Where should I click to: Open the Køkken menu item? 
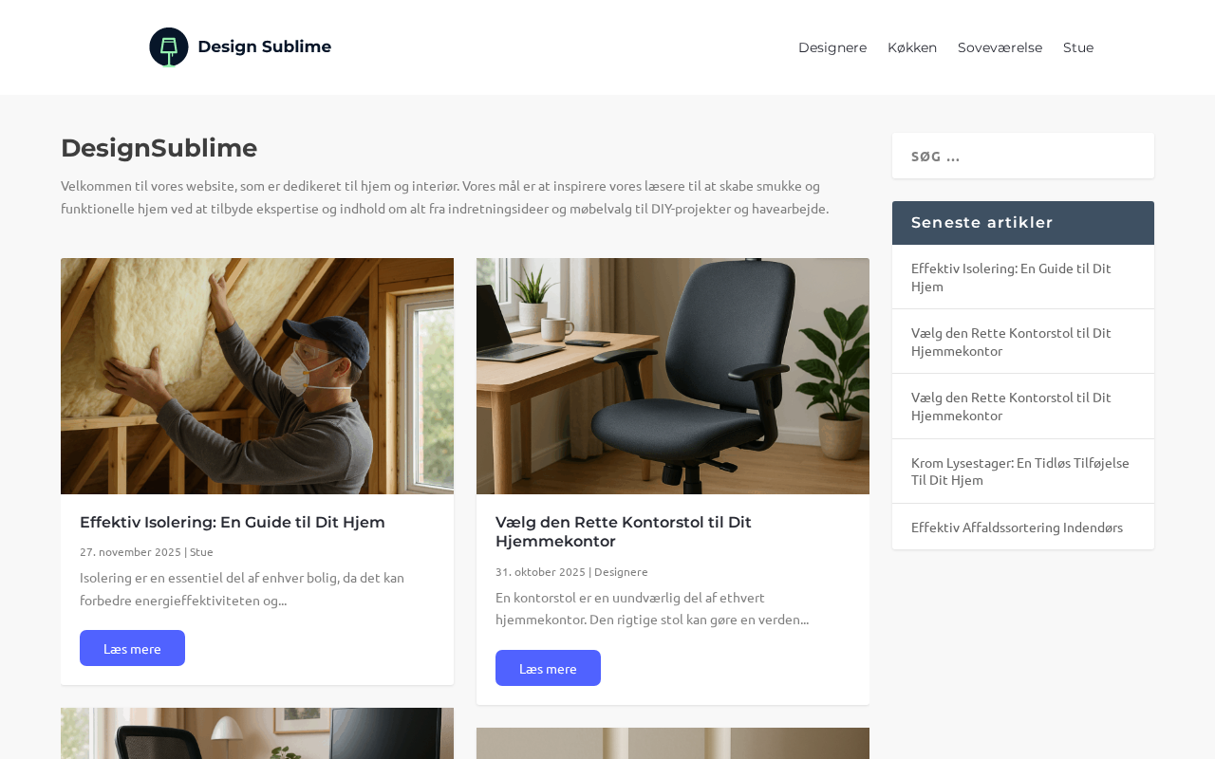click(912, 47)
